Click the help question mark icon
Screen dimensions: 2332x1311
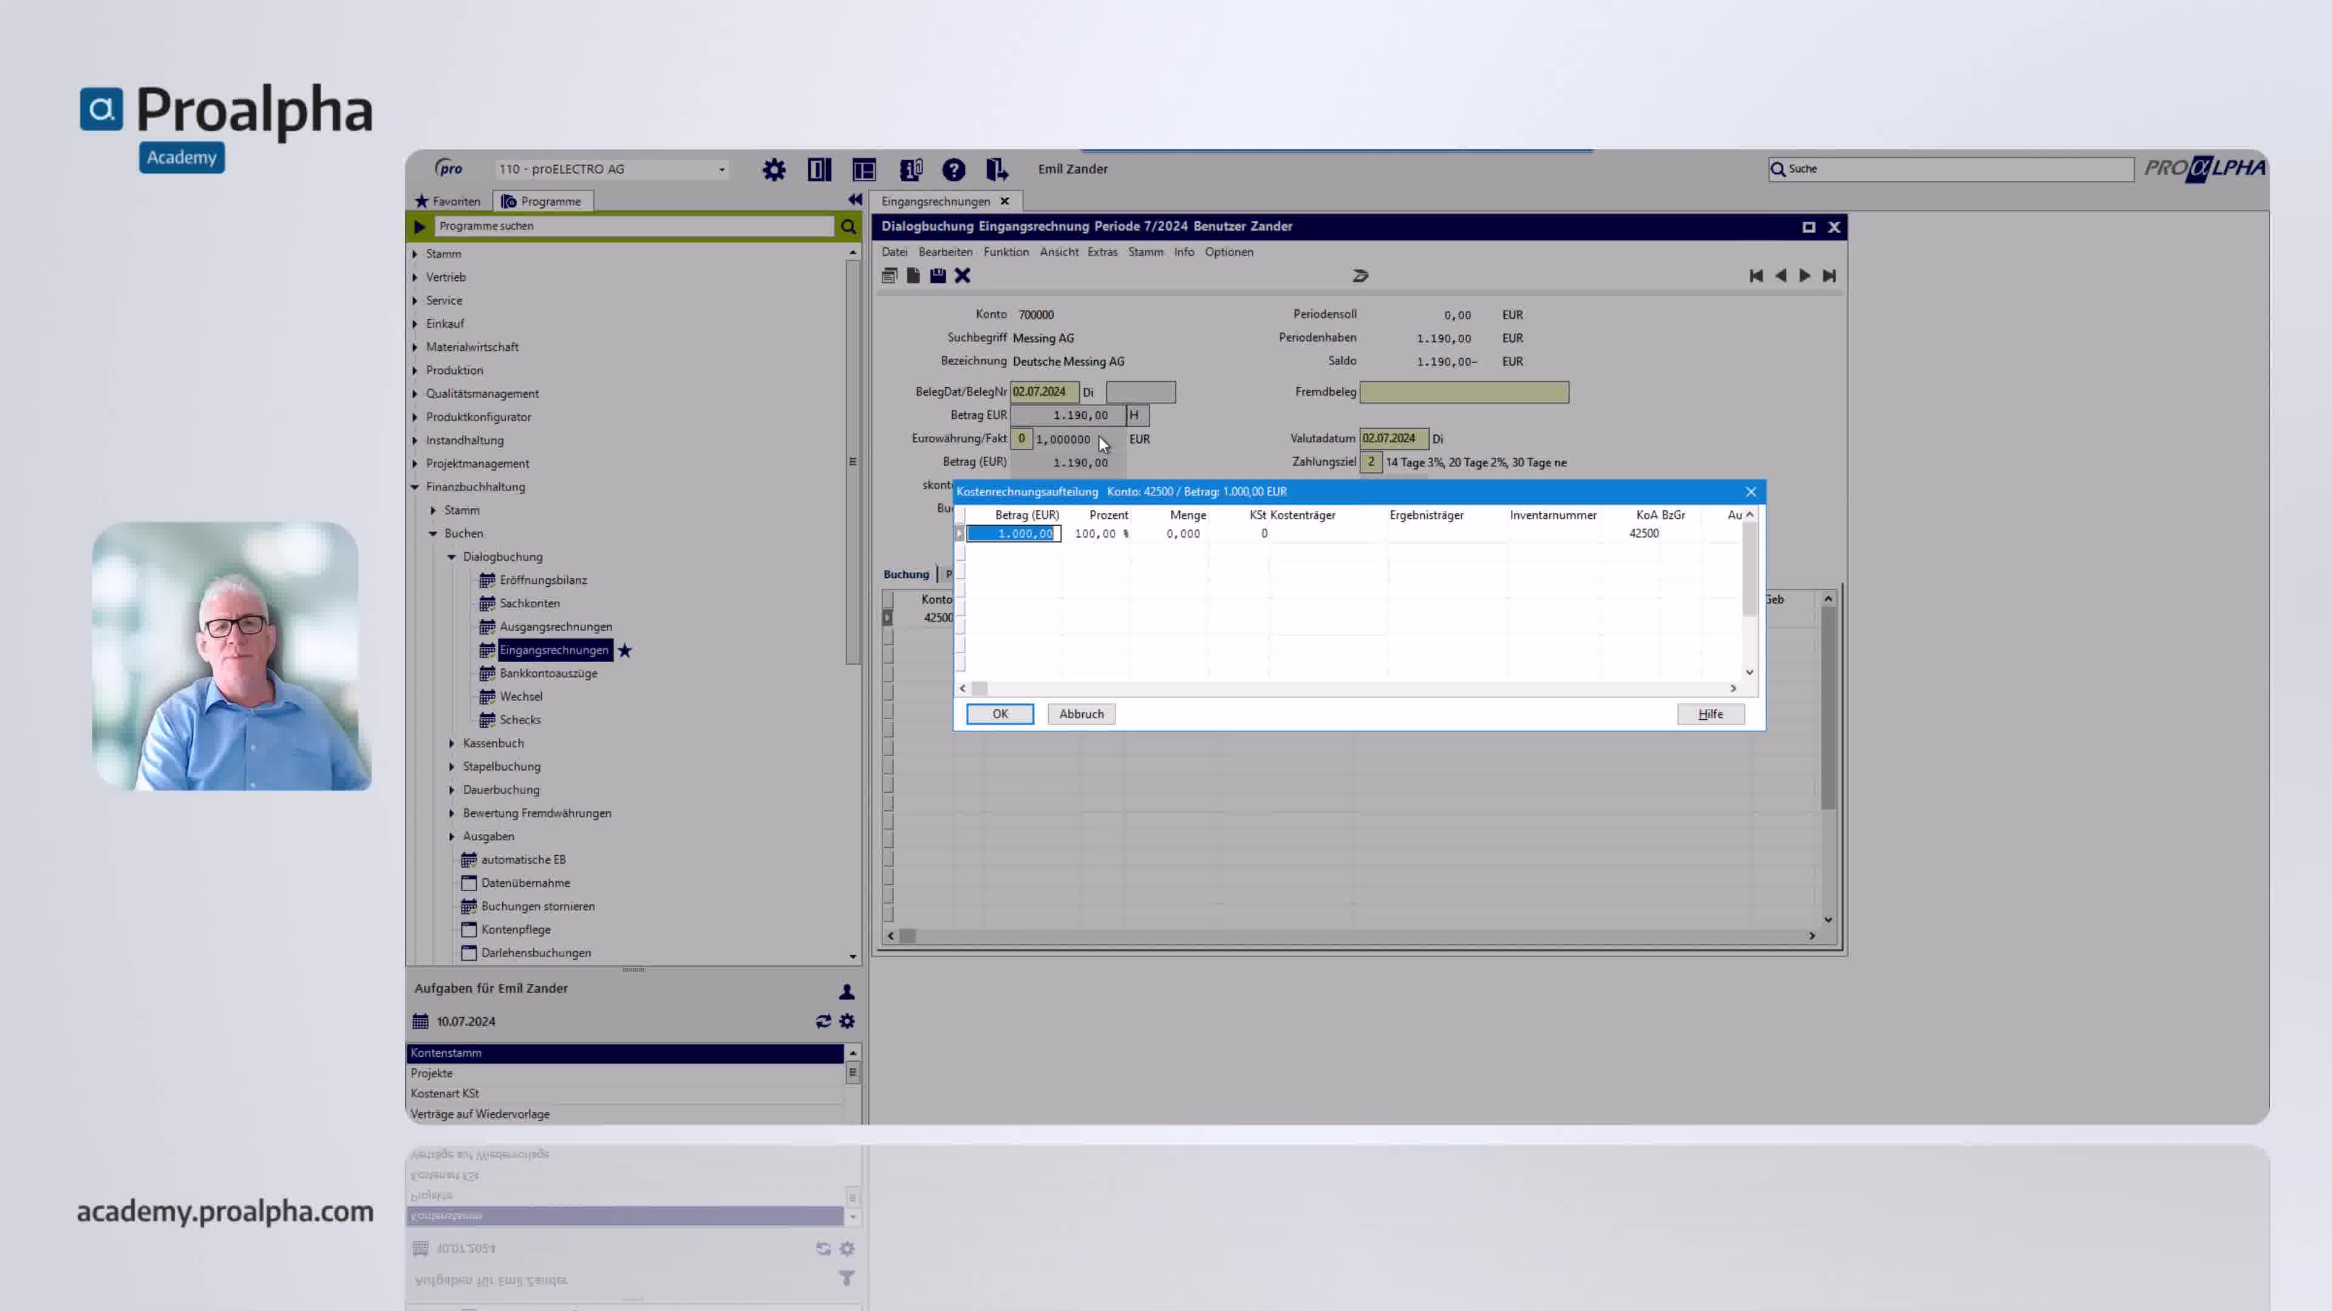tap(953, 169)
